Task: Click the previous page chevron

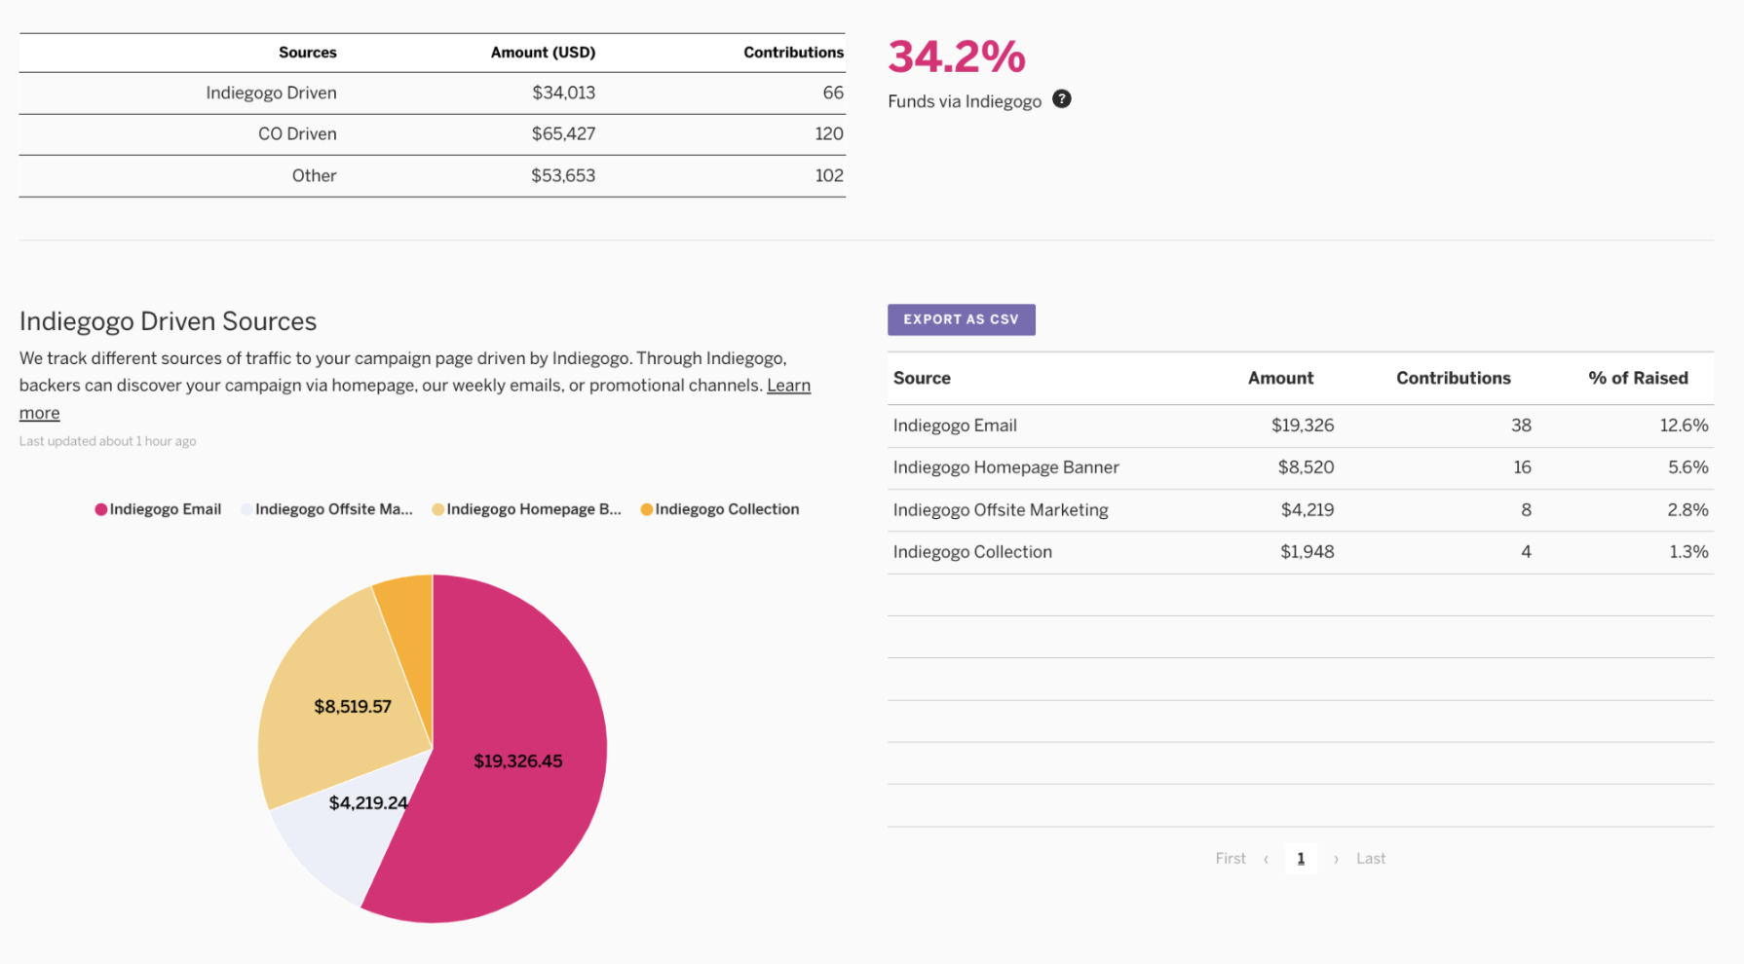Action: click(1266, 859)
